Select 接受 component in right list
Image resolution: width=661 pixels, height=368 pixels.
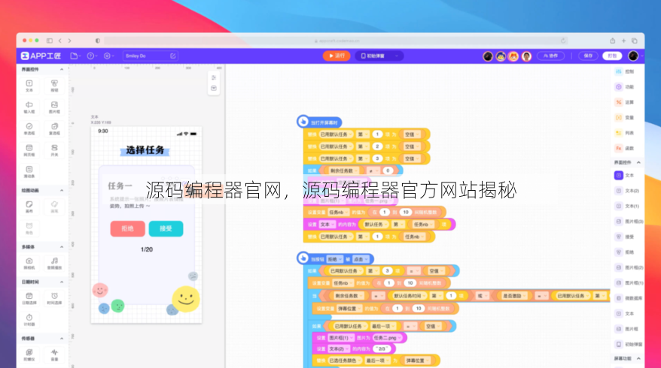pyautogui.click(x=625, y=237)
